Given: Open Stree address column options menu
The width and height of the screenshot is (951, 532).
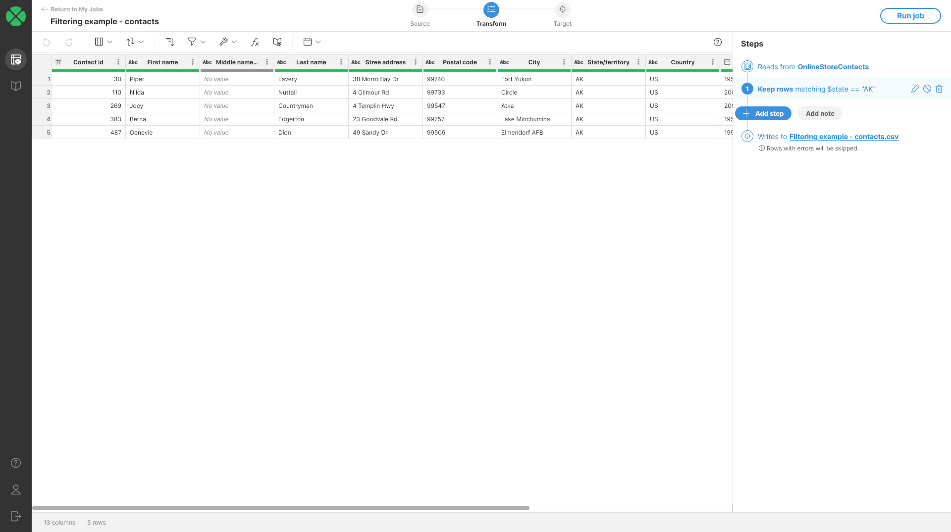Looking at the screenshot, I should pos(416,62).
